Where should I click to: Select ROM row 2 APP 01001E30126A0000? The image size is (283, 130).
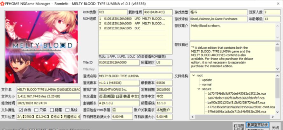[x=132, y=24]
